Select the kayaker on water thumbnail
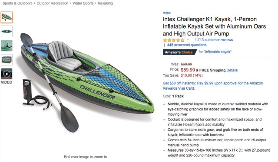 (7, 45)
